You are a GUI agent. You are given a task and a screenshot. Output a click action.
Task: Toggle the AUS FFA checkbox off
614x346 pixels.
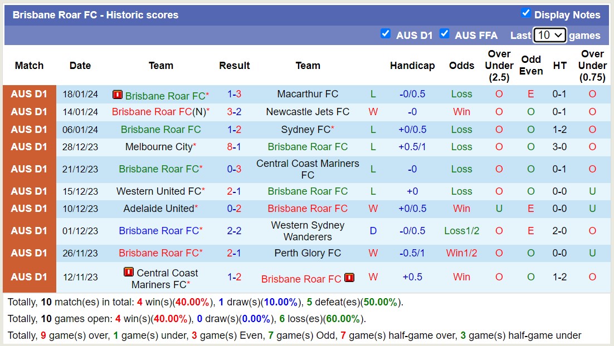pos(445,33)
